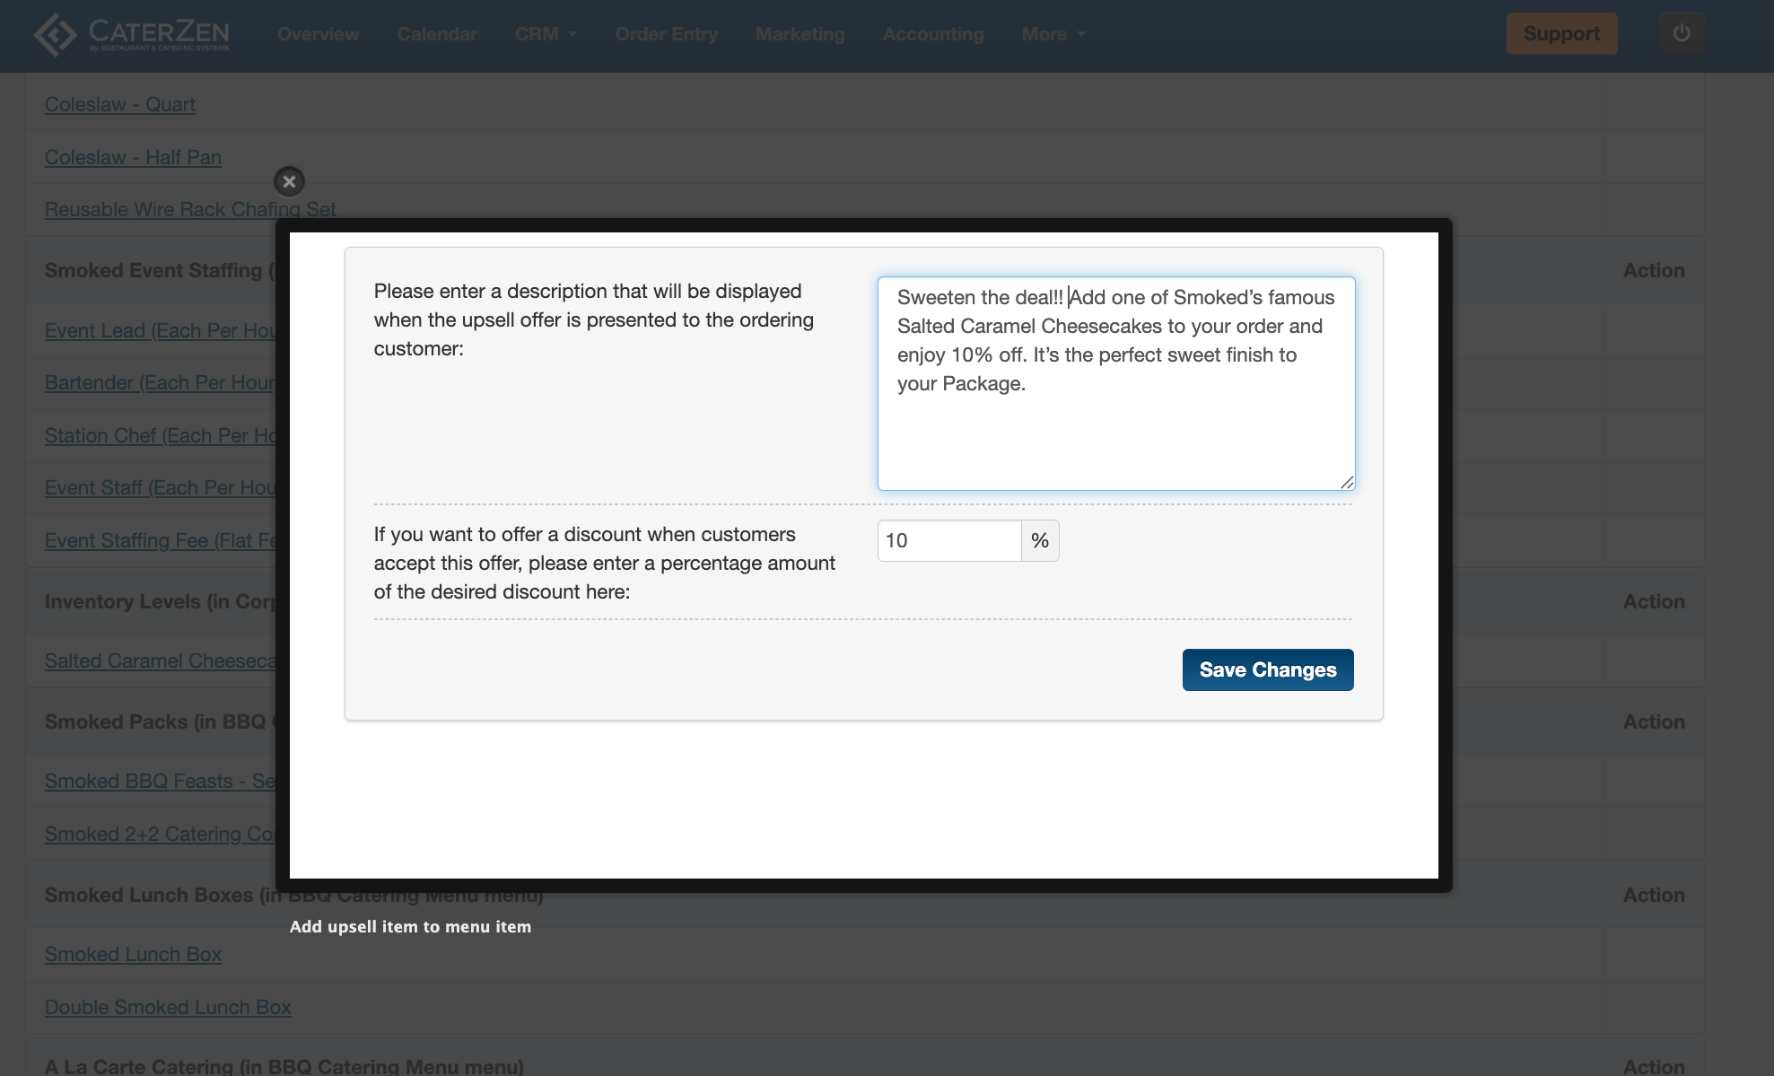Open the Smoked Lunch Box link
This screenshot has height=1076, width=1774.
(133, 954)
